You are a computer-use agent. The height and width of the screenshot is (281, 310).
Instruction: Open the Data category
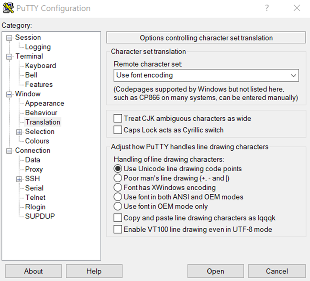tap(33, 160)
